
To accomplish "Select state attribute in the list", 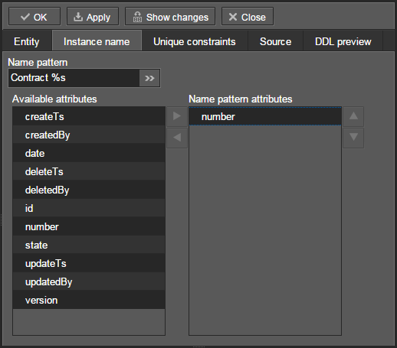I will click(89, 245).
